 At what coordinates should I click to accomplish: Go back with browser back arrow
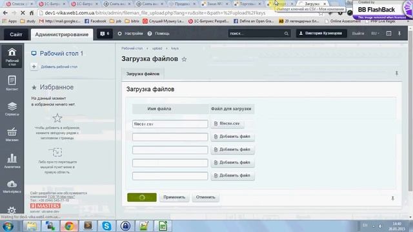[x=5, y=13]
